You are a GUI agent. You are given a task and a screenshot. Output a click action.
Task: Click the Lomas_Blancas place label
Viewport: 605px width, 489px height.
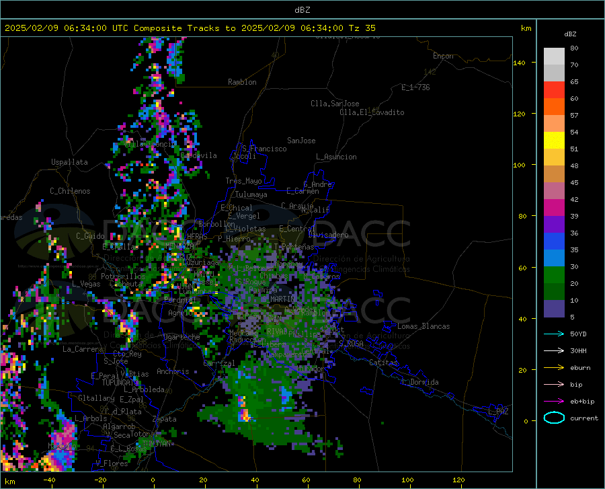pos(424,326)
